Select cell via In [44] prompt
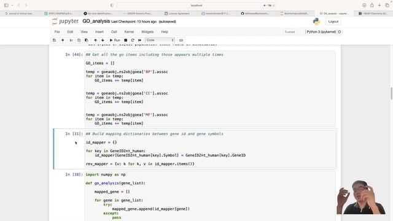The image size is (393, 221). (x=74, y=55)
